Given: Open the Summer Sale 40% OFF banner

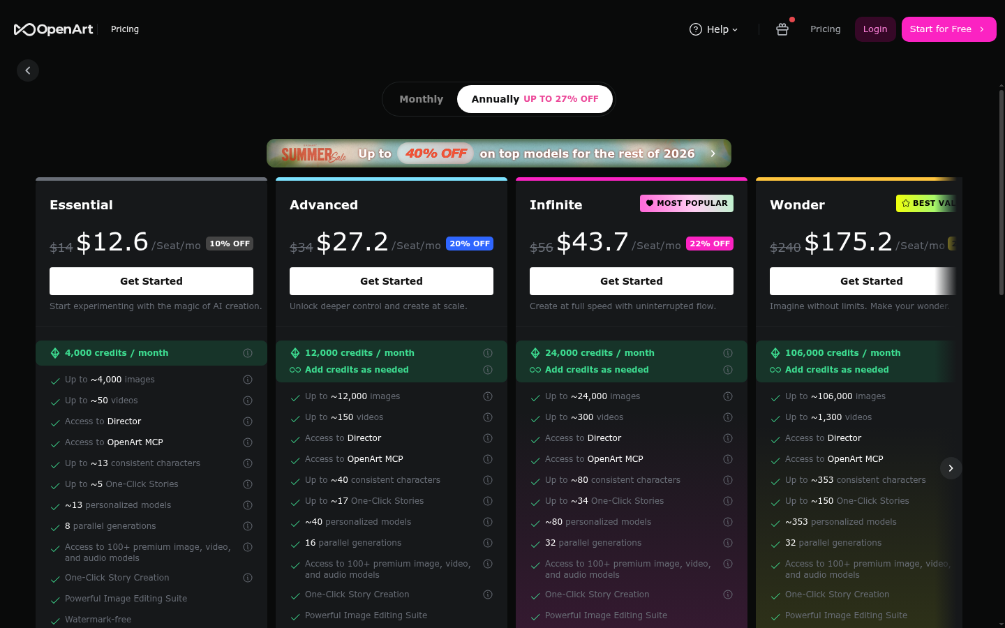Looking at the screenshot, I should point(499,154).
